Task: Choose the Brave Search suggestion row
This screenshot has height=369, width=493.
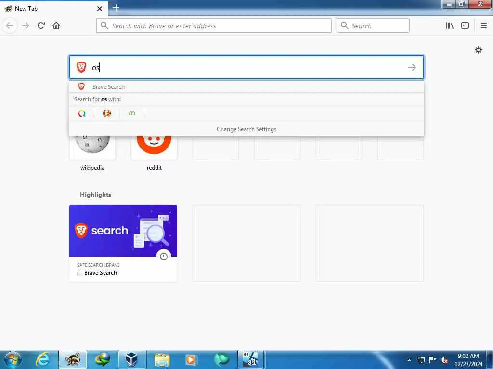Action: click(x=246, y=86)
